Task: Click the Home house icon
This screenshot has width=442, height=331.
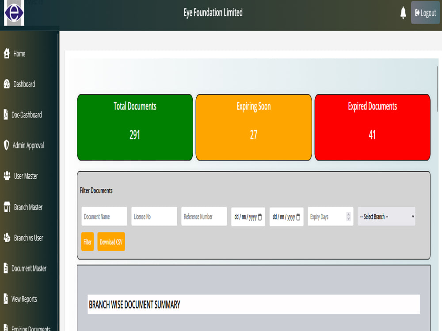Action: pyautogui.click(x=7, y=53)
